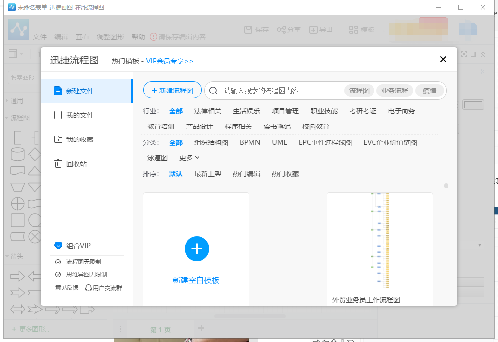Select category filter 全部
This screenshot has width=498, height=342.
176,142
